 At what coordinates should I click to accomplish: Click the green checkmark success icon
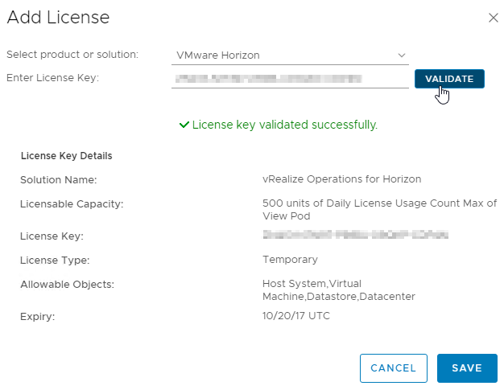pyautogui.click(x=184, y=125)
